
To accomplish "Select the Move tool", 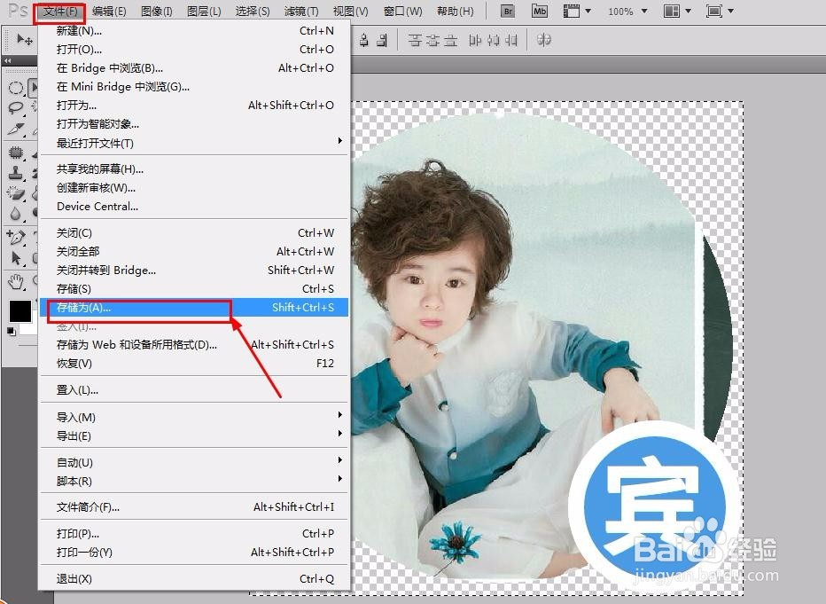I will coord(21,39).
